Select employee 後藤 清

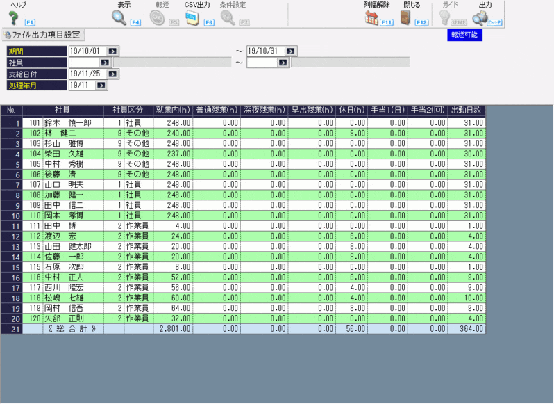(60, 174)
